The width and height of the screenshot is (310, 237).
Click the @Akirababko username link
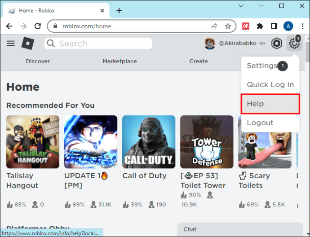point(238,43)
